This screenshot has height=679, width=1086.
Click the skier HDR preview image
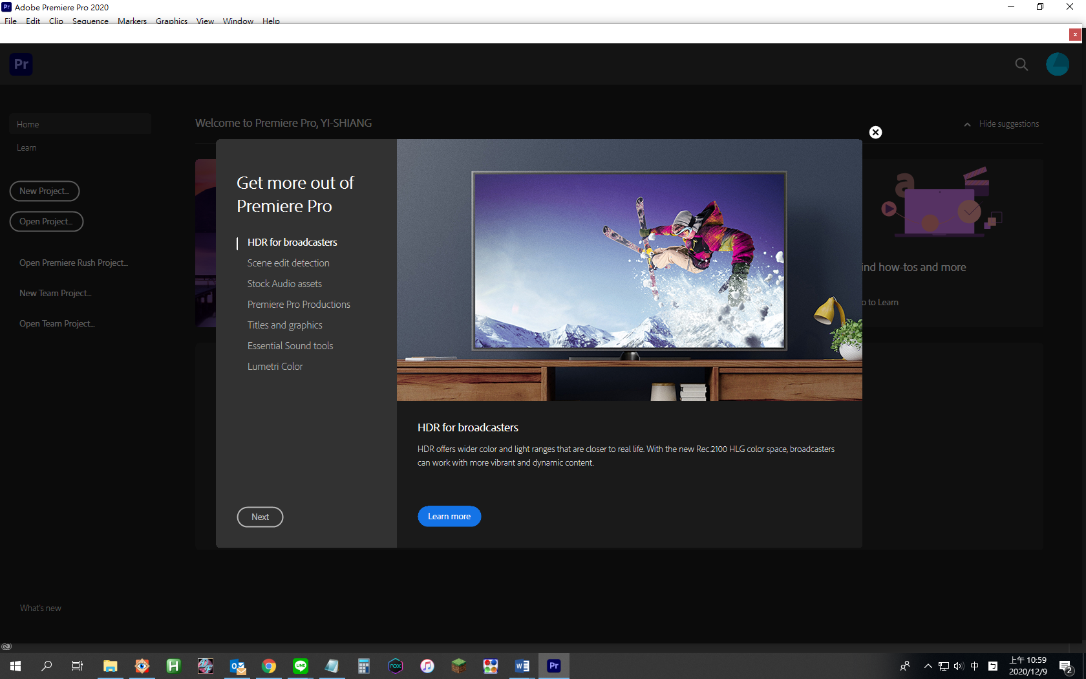click(x=629, y=261)
